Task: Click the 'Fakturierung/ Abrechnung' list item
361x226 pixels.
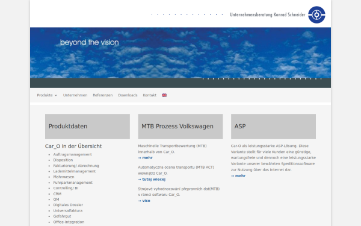Action: (76, 166)
